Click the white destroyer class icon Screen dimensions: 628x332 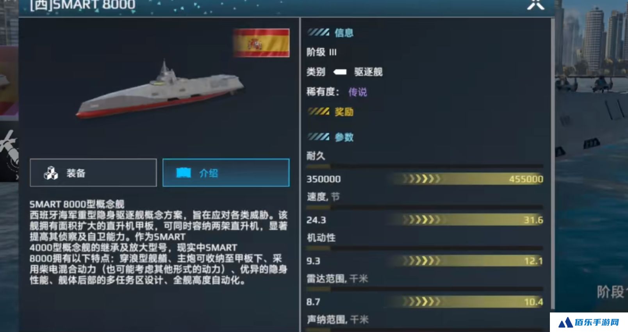(340, 72)
